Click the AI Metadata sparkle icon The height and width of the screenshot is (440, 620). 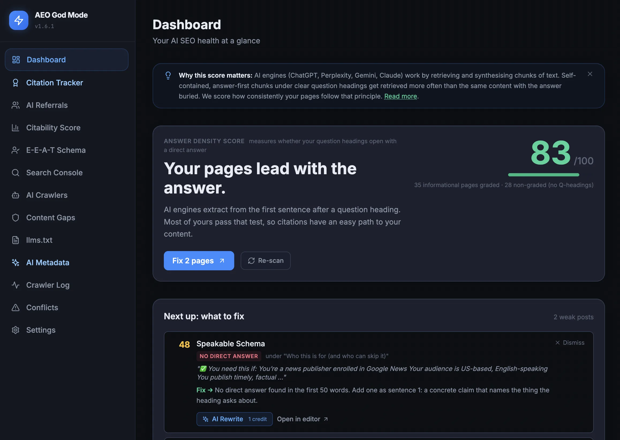pos(16,263)
